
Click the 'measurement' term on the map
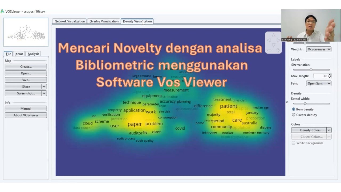176,90
